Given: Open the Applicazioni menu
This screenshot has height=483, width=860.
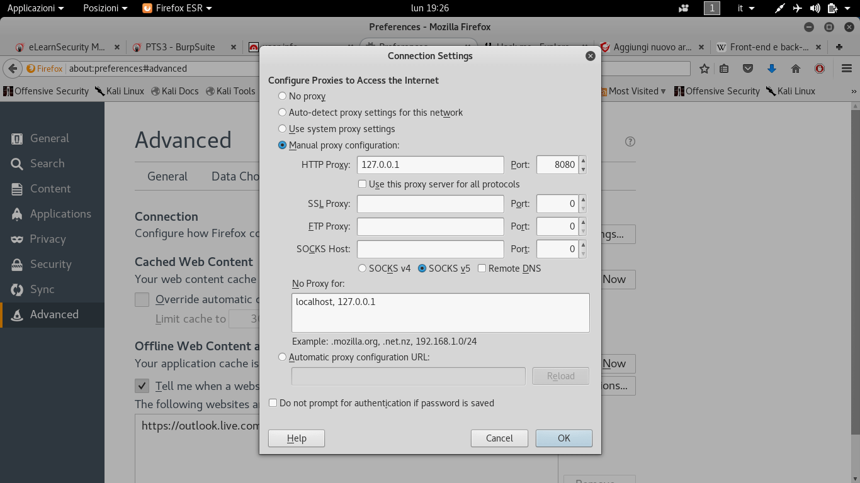Looking at the screenshot, I should tap(30, 8).
